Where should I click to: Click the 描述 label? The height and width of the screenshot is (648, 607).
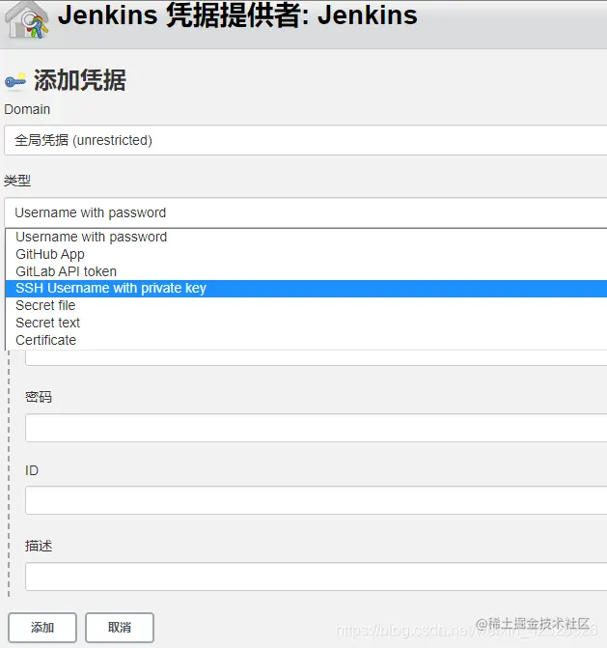(39, 546)
